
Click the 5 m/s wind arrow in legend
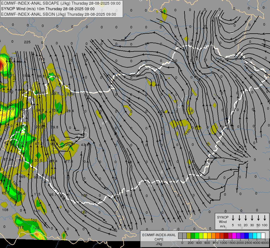coord(233,218)
